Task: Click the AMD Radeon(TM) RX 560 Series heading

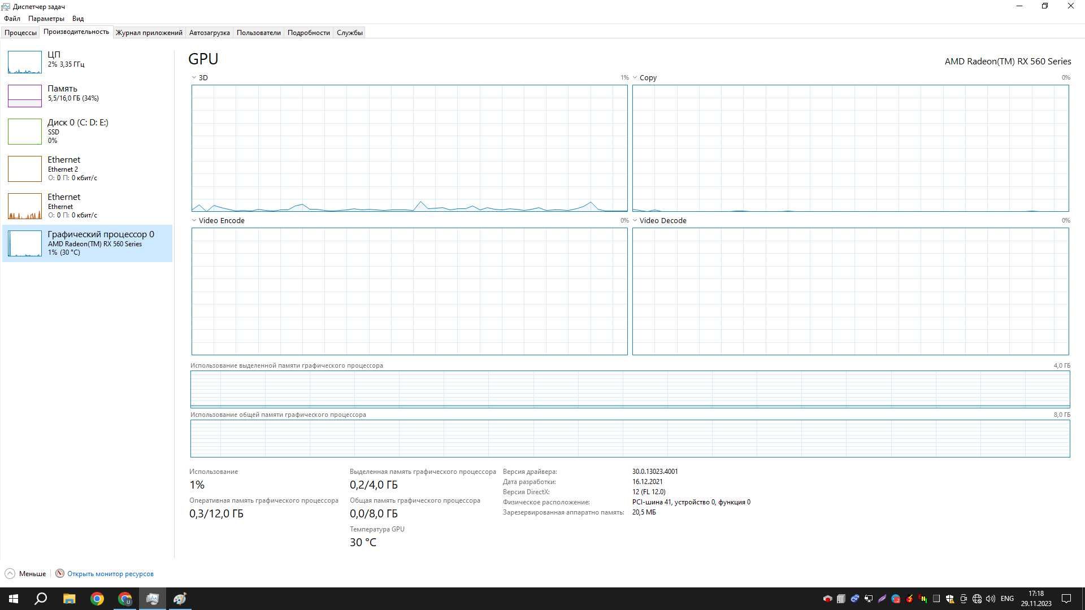Action: [1008, 62]
